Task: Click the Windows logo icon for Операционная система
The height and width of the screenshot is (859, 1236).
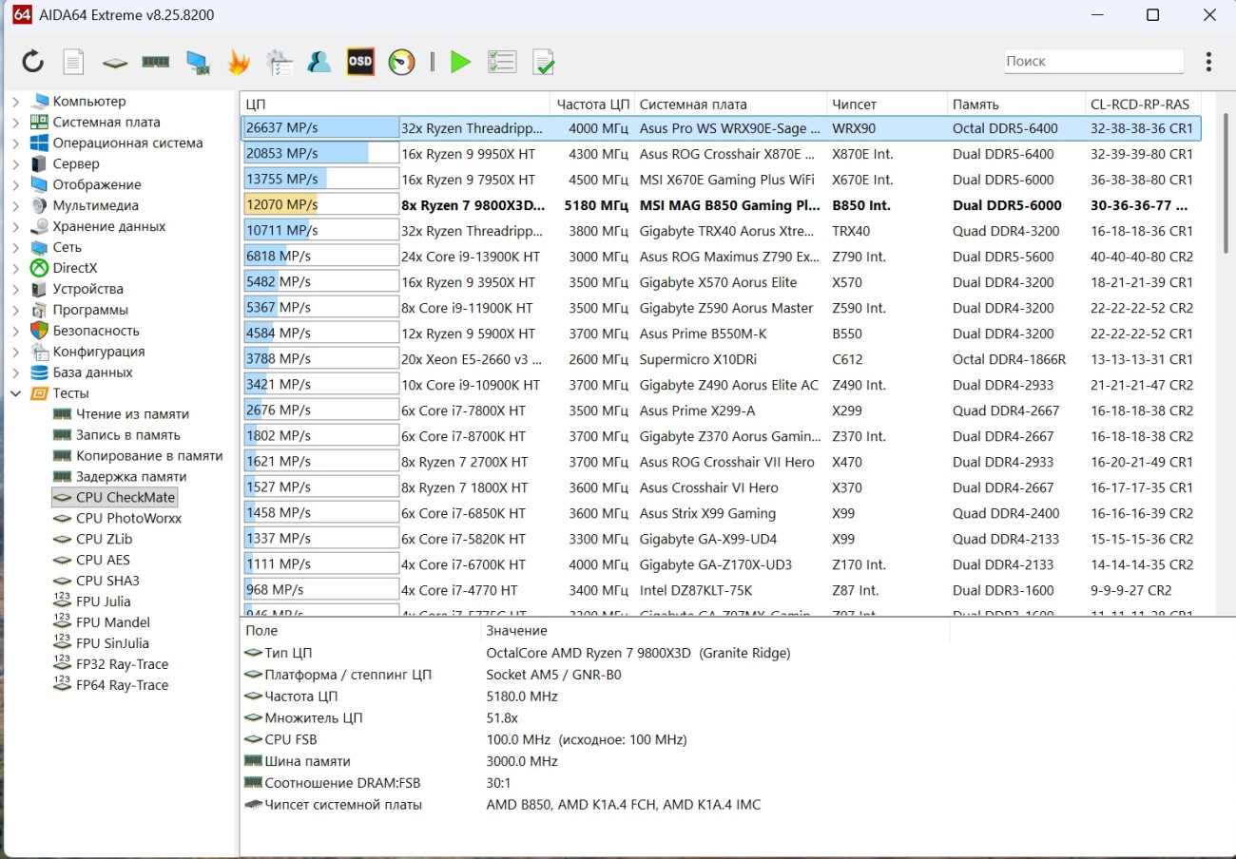Action: point(40,143)
